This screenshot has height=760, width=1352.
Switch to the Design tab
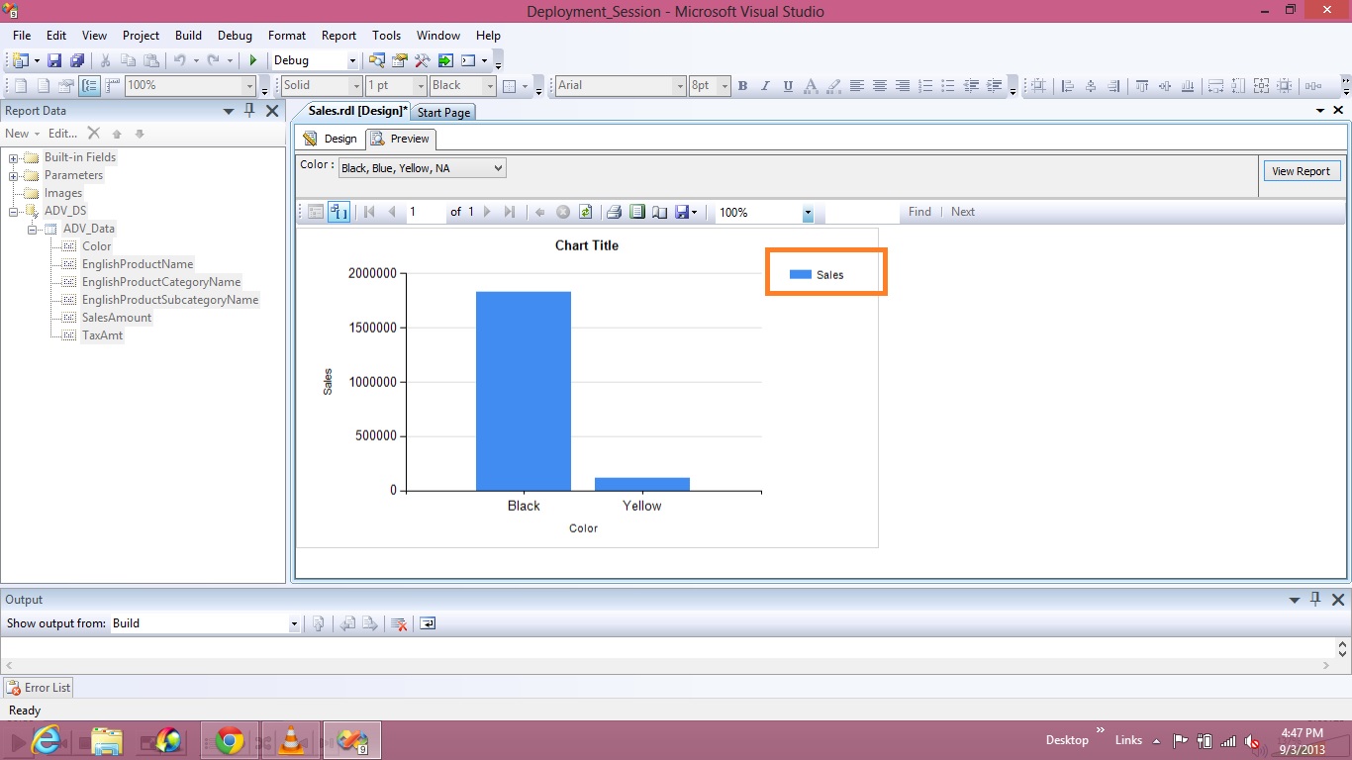coord(331,139)
